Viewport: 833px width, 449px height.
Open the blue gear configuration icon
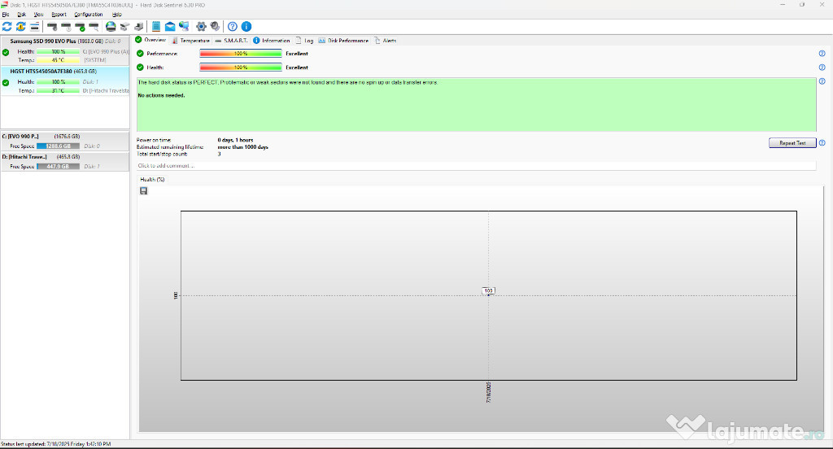201,27
